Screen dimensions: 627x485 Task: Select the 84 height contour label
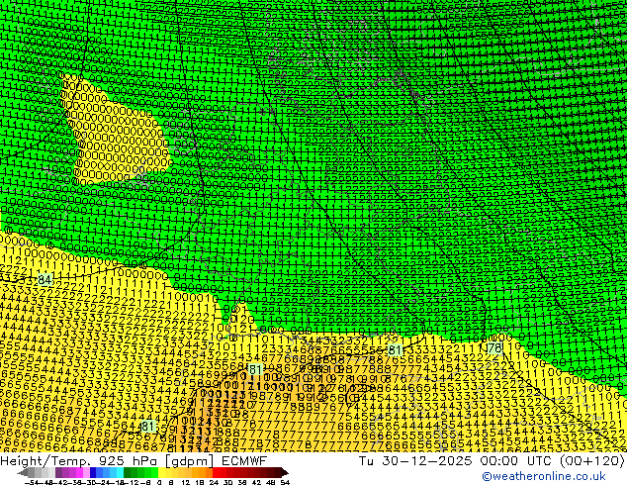pos(45,280)
